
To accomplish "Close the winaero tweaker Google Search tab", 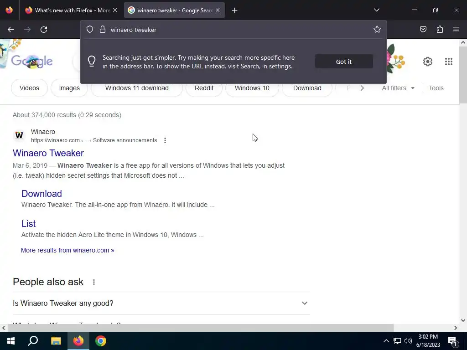I will click(218, 10).
